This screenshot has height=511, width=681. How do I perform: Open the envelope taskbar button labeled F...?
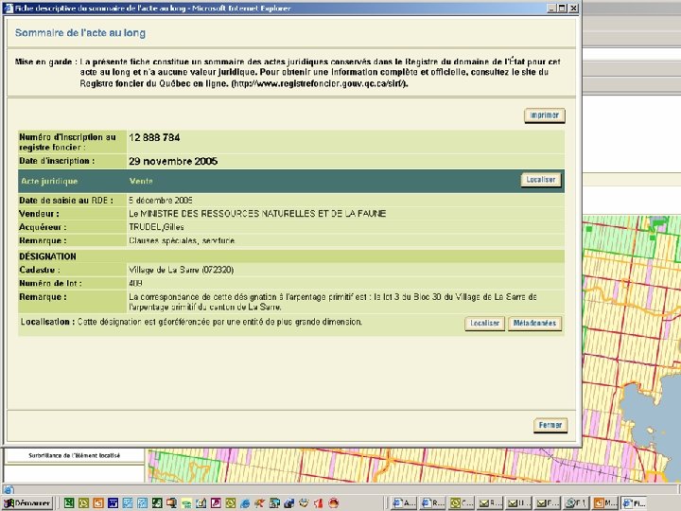coord(548,503)
